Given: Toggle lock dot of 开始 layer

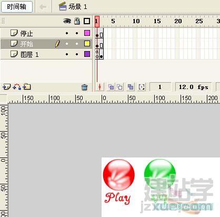Looking at the screenshot, I should (x=77, y=44).
